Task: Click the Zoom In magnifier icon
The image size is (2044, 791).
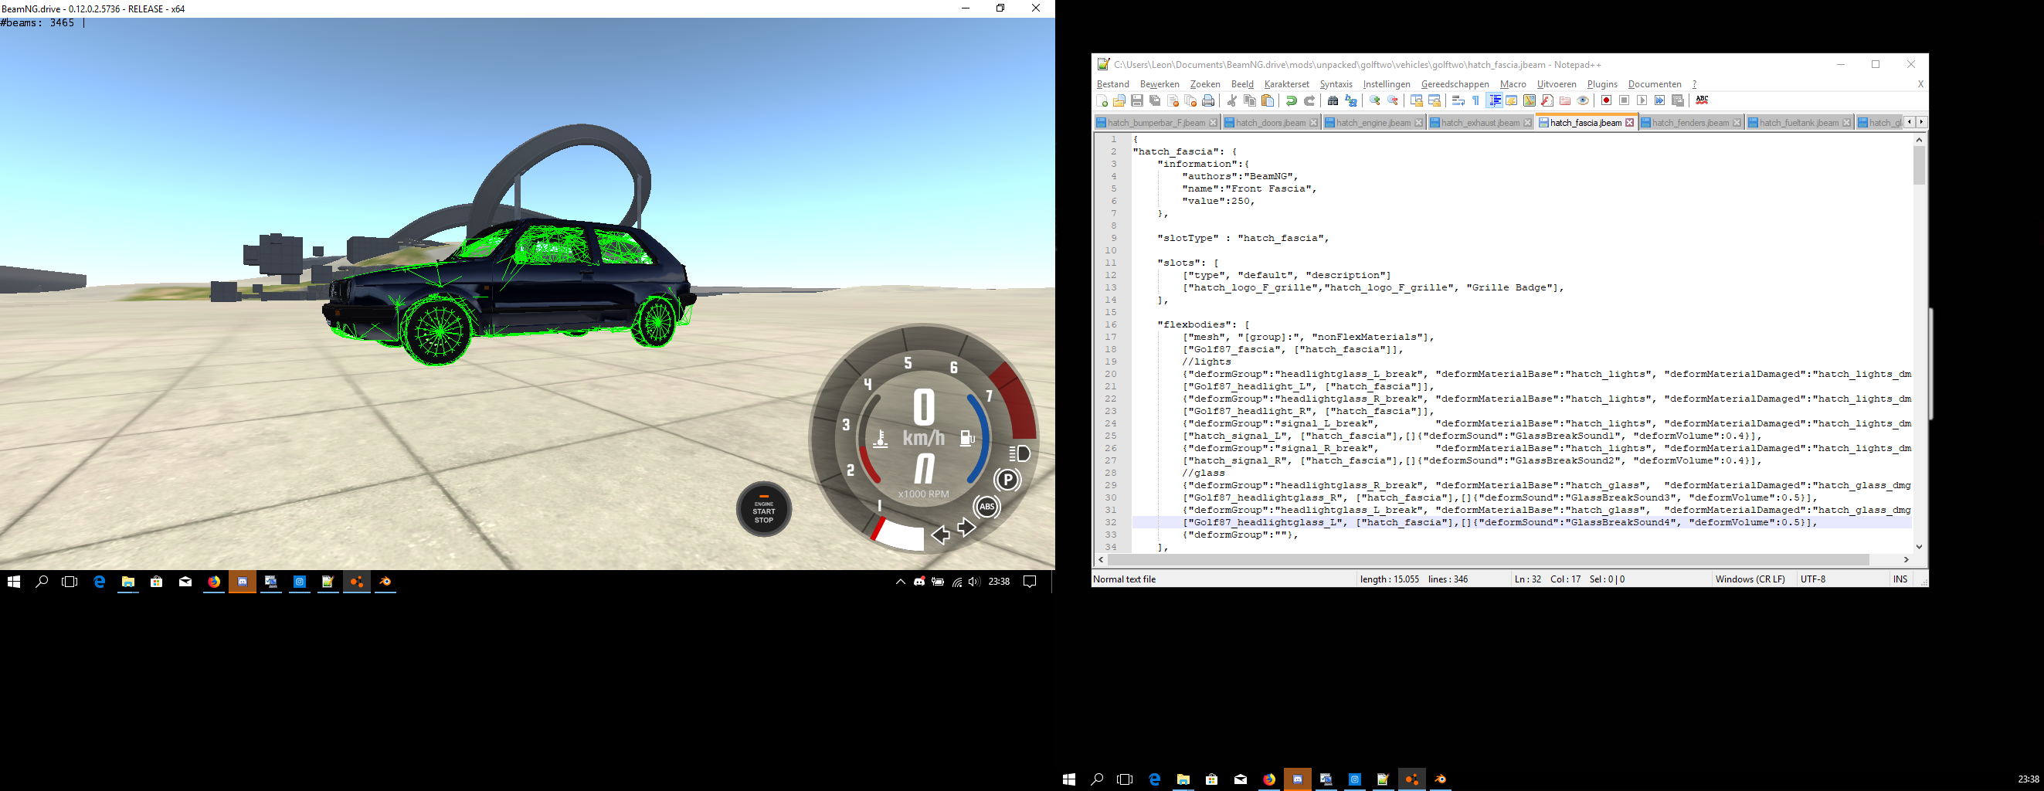Action: [x=1375, y=100]
